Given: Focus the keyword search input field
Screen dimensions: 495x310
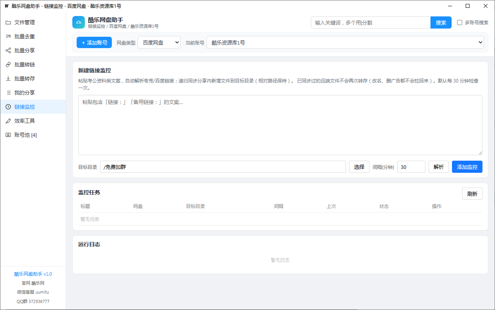Looking at the screenshot, I should 371,23.
